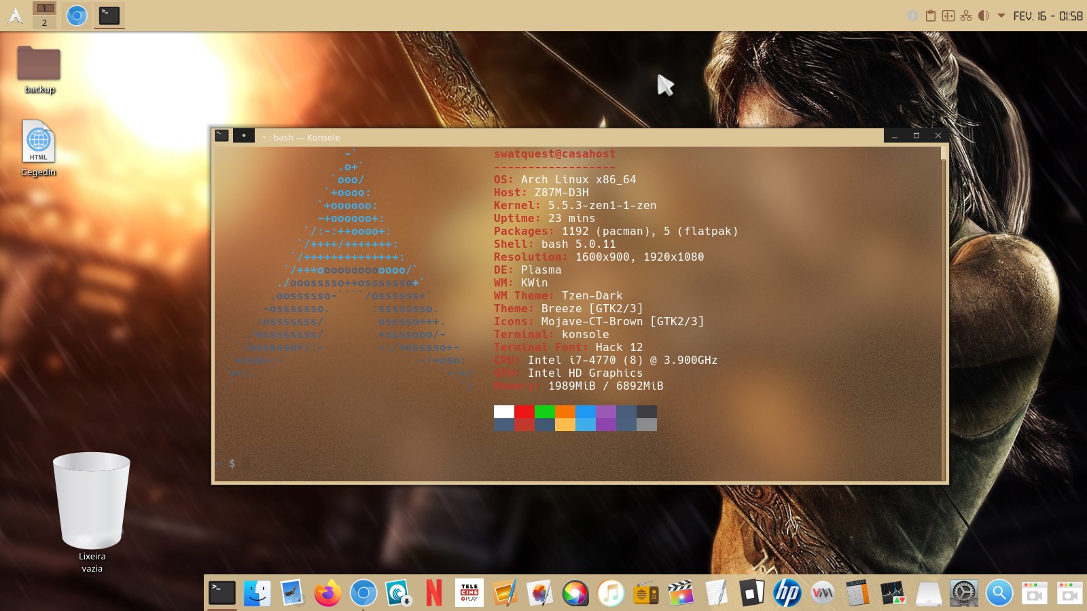Open the network connections tray icon
This screenshot has width=1087, height=611.
coord(966,16)
